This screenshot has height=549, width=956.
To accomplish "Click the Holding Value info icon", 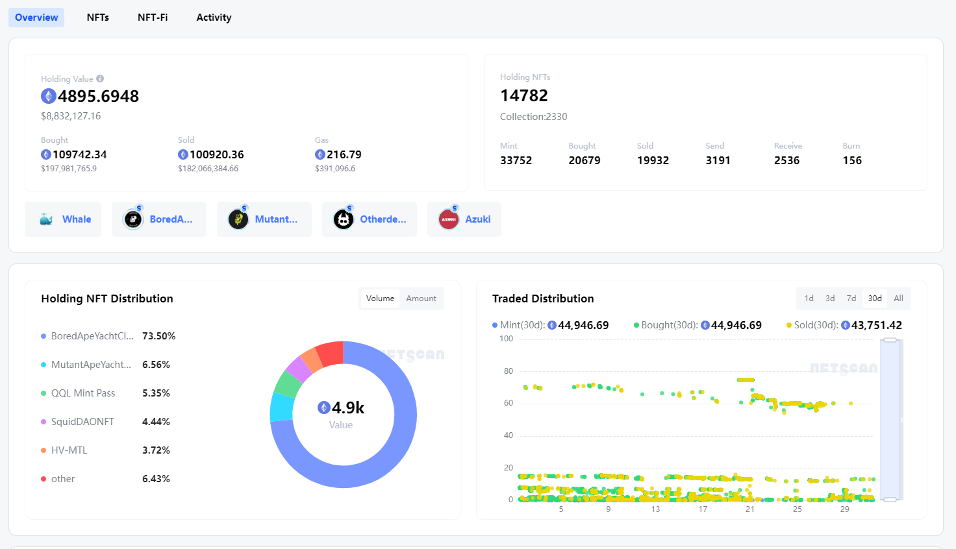I will point(100,79).
